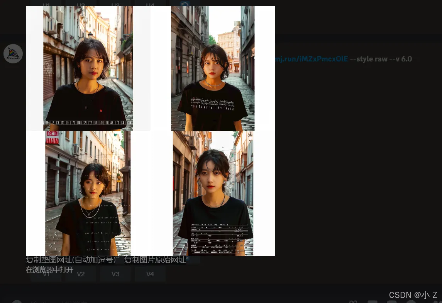Click 复制图片原始网址 link
The image size is (442, 303).
(155, 260)
